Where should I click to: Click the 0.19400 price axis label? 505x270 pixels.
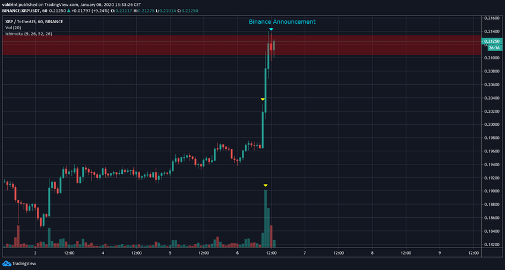(492, 165)
